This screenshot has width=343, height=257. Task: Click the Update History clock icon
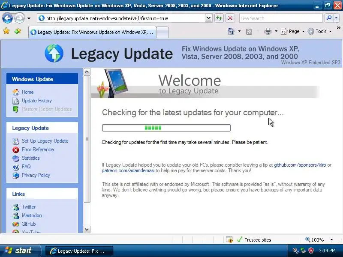pos(16,101)
